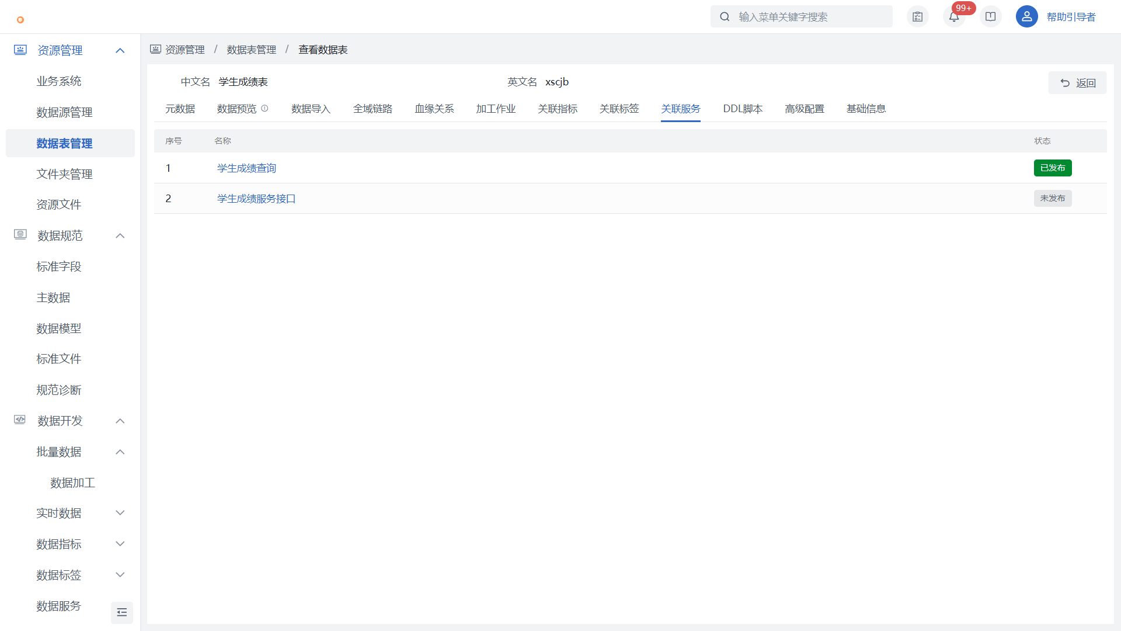Collapse the 资源管理 menu chevron
1121x631 pixels.
(120, 50)
